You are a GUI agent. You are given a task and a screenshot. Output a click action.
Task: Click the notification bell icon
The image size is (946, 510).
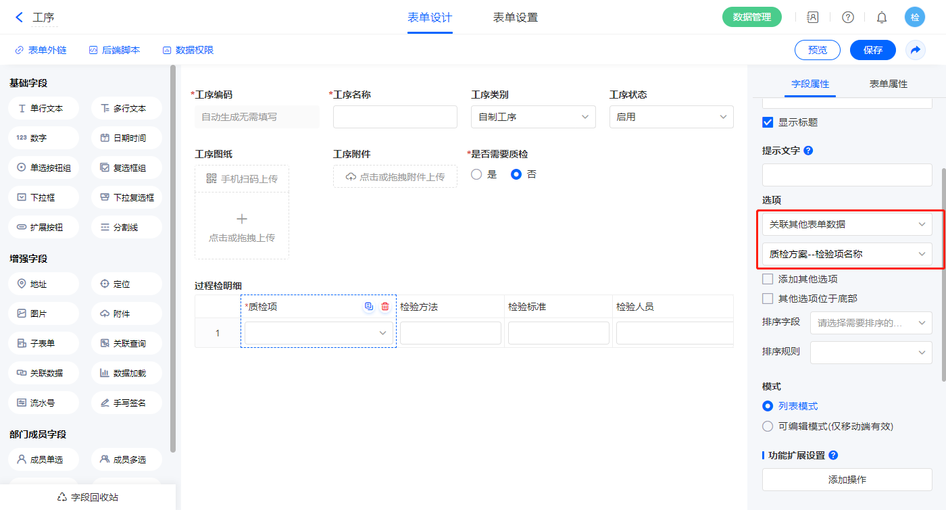click(882, 18)
